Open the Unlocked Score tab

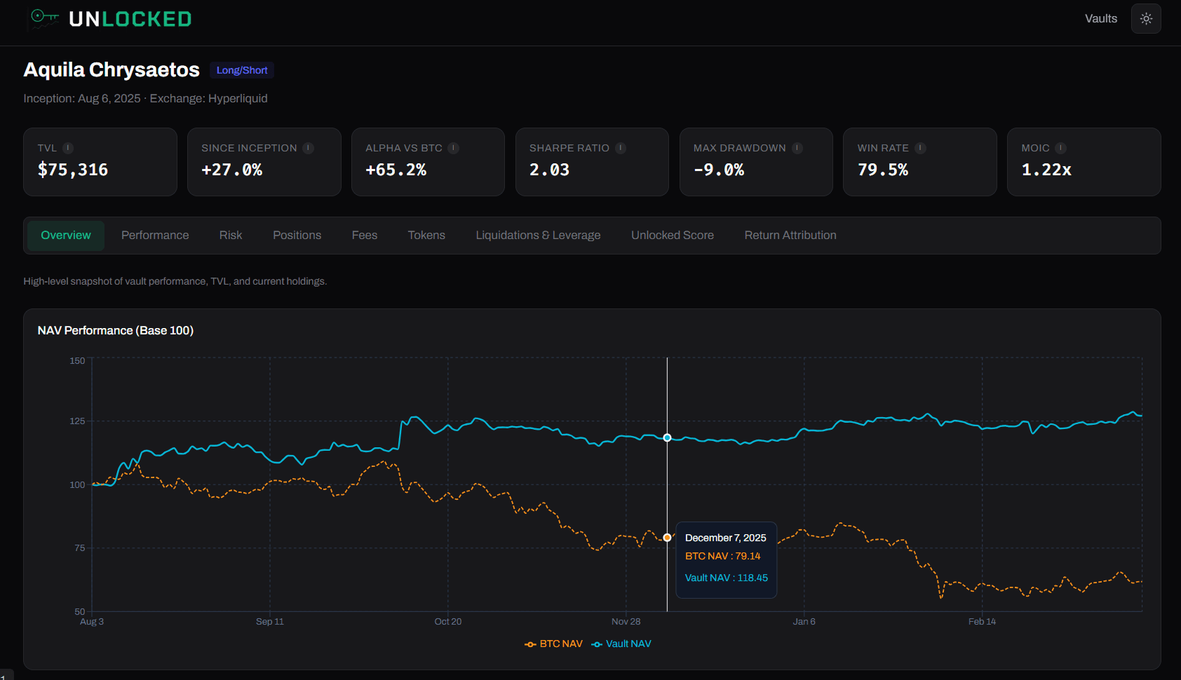pos(672,235)
